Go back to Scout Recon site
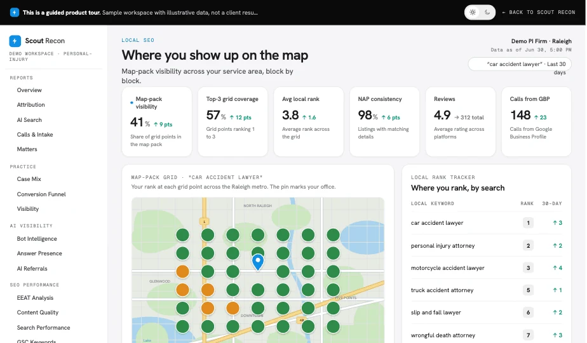This screenshot has height=343, width=587. pos(539,12)
